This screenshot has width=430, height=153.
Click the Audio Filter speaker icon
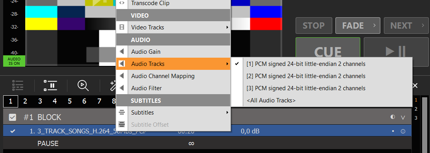[x=122, y=88]
